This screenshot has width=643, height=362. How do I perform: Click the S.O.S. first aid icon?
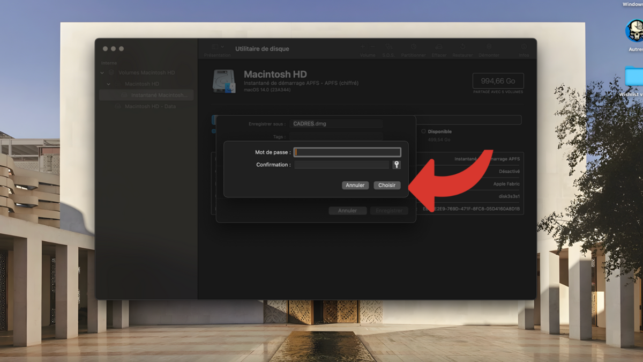tap(389, 47)
